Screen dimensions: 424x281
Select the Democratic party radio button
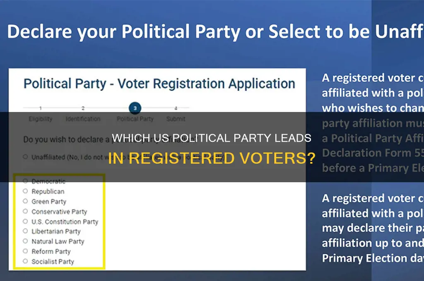[x=25, y=181]
